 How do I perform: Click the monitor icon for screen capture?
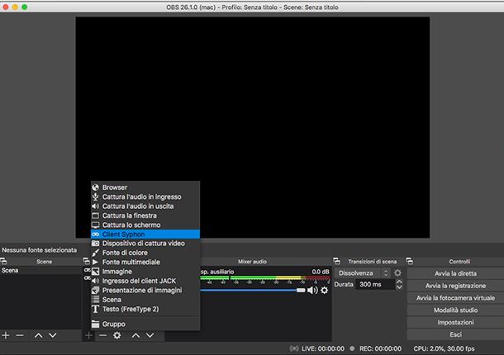click(96, 225)
